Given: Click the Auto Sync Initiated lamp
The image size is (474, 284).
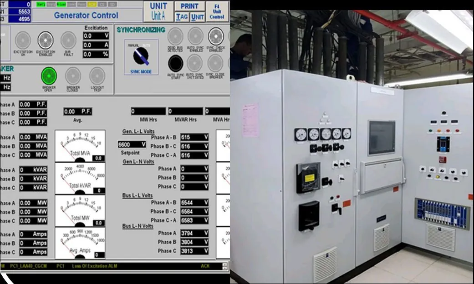Looking at the screenshot, I should 195,63.
